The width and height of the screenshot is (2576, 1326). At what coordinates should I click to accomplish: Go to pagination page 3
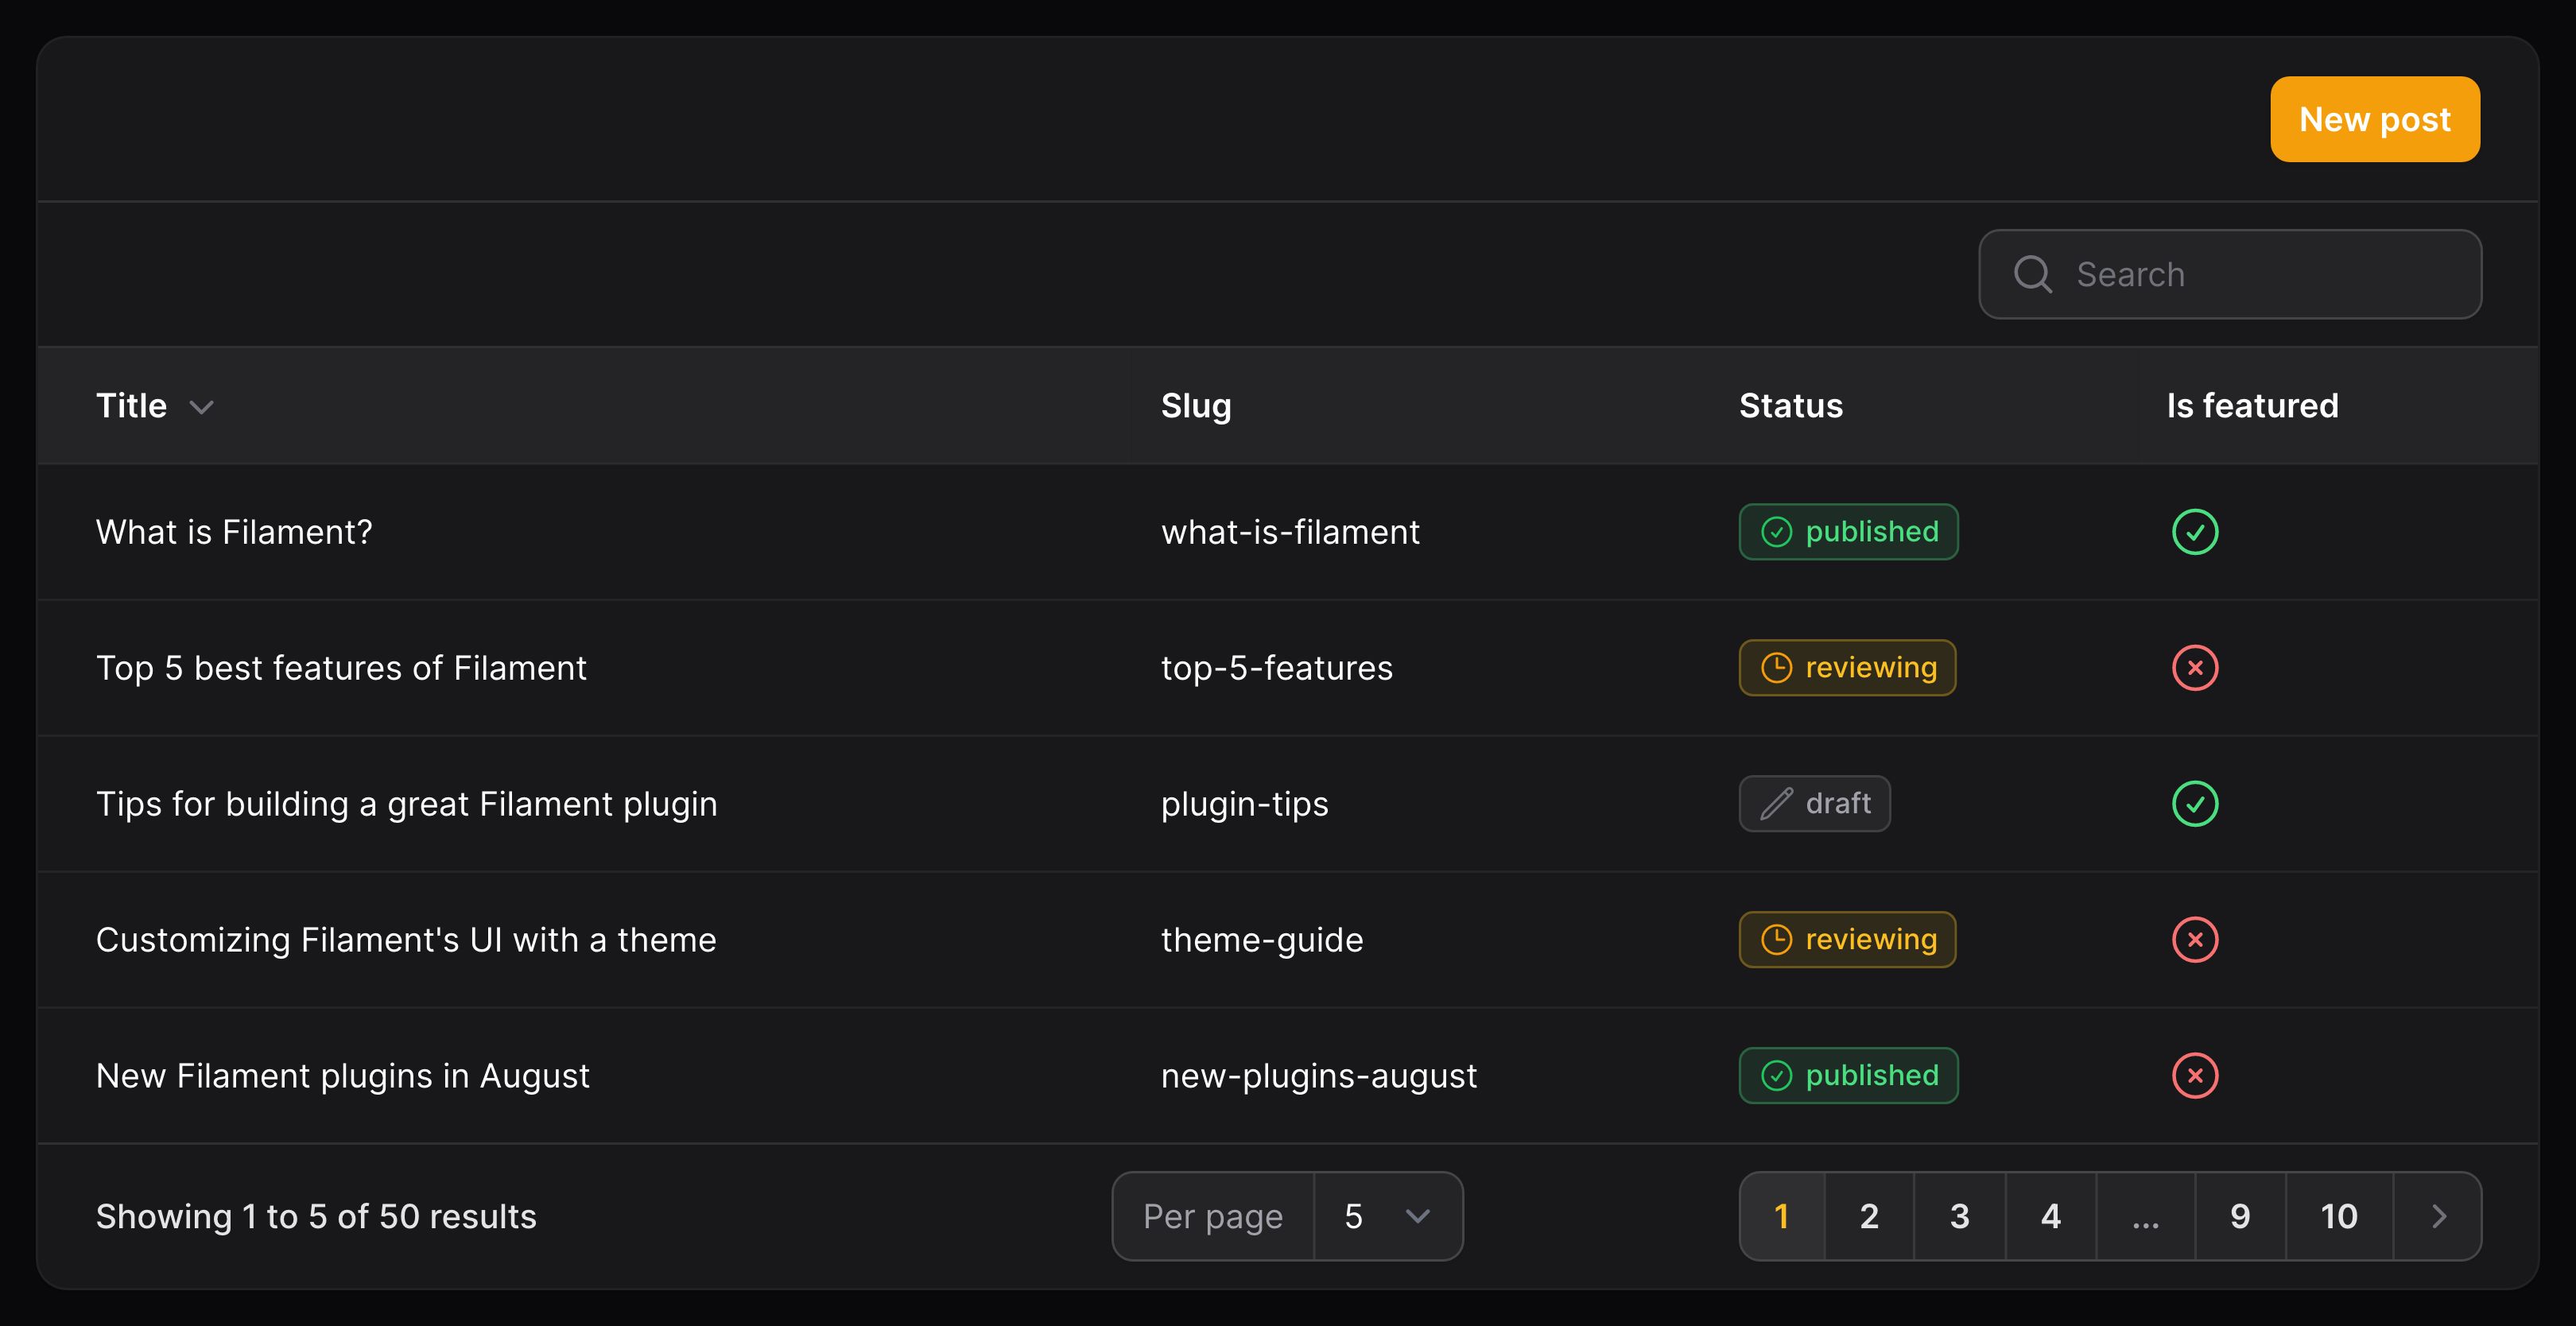coord(1959,1216)
